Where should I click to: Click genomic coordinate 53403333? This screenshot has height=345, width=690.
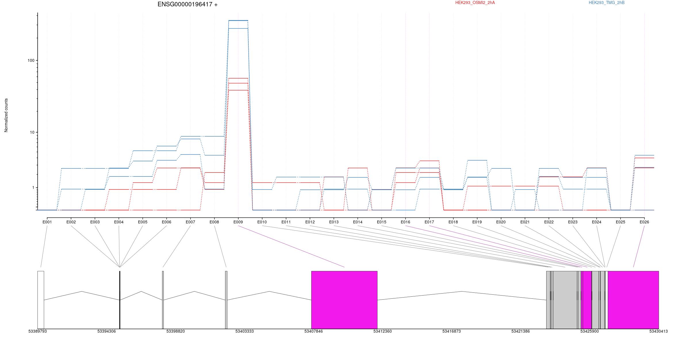(x=245, y=331)
